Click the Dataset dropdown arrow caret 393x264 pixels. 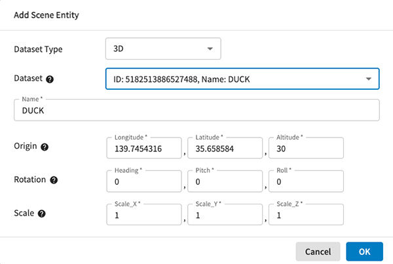(x=368, y=79)
